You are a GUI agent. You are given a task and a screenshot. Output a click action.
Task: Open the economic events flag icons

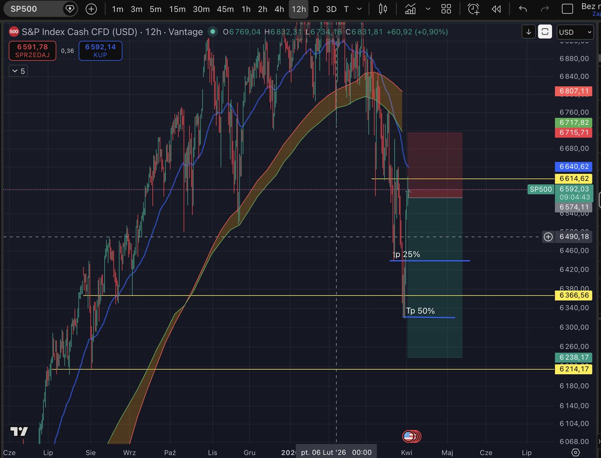[x=411, y=436]
